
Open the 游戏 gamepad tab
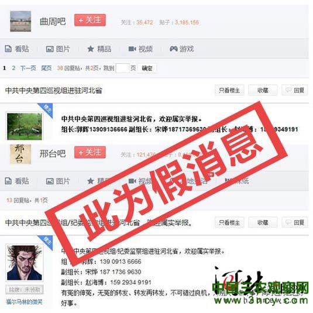[x=182, y=49]
